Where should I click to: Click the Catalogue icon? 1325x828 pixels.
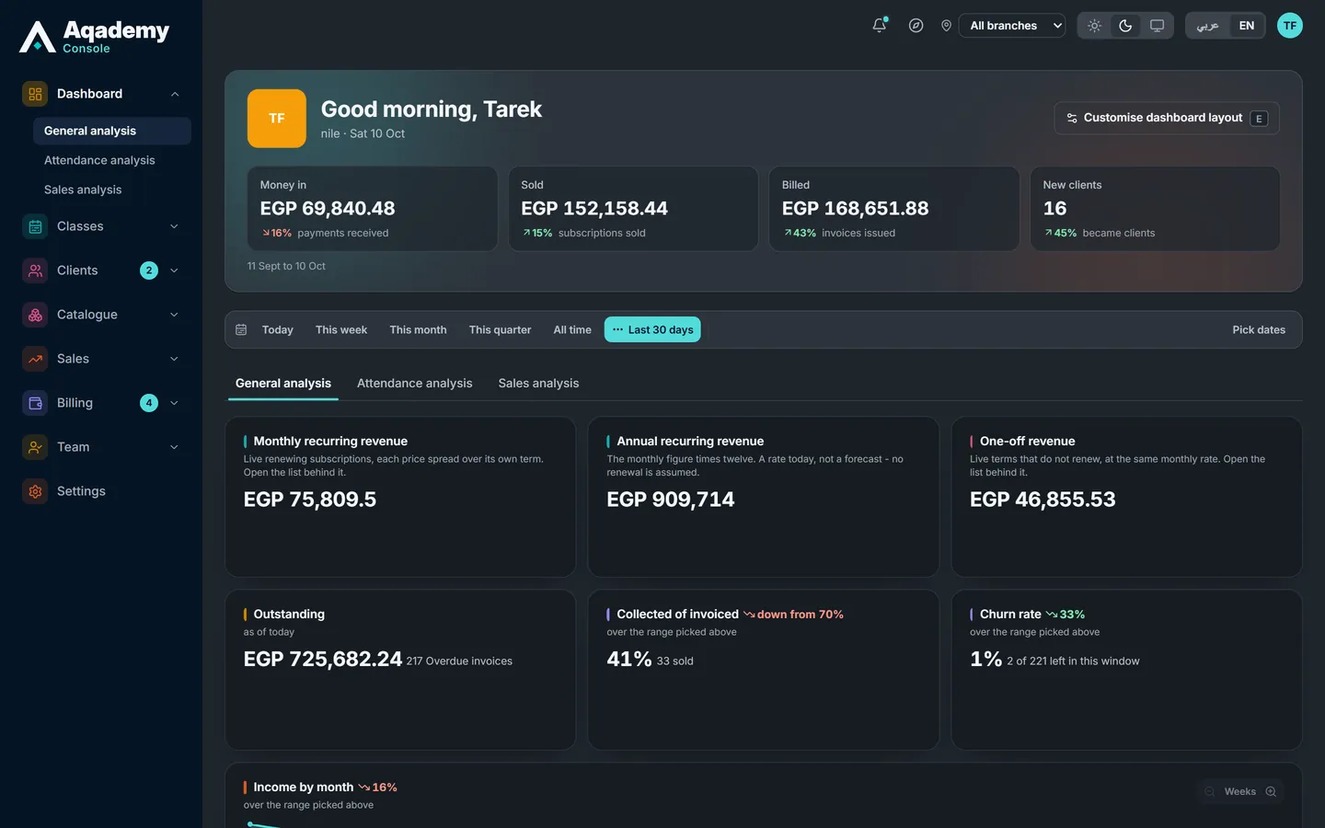tap(35, 315)
